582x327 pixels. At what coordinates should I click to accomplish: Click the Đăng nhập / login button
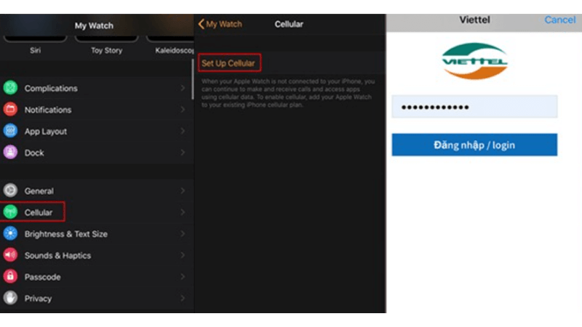click(474, 145)
